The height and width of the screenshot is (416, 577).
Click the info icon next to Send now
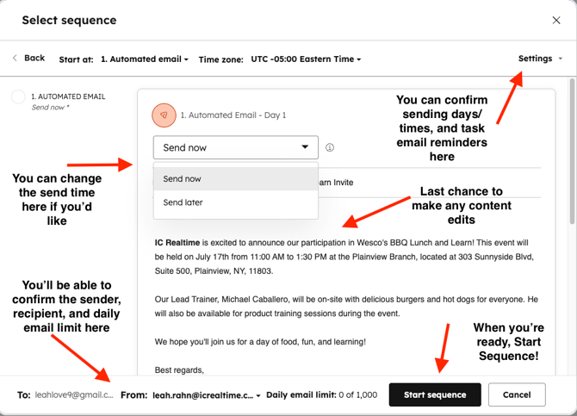tap(330, 147)
